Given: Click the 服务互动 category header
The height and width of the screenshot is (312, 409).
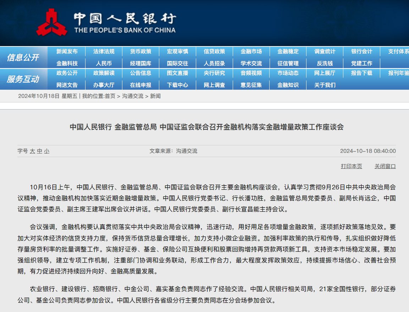Looking at the screenshot, I should [23, 79].
